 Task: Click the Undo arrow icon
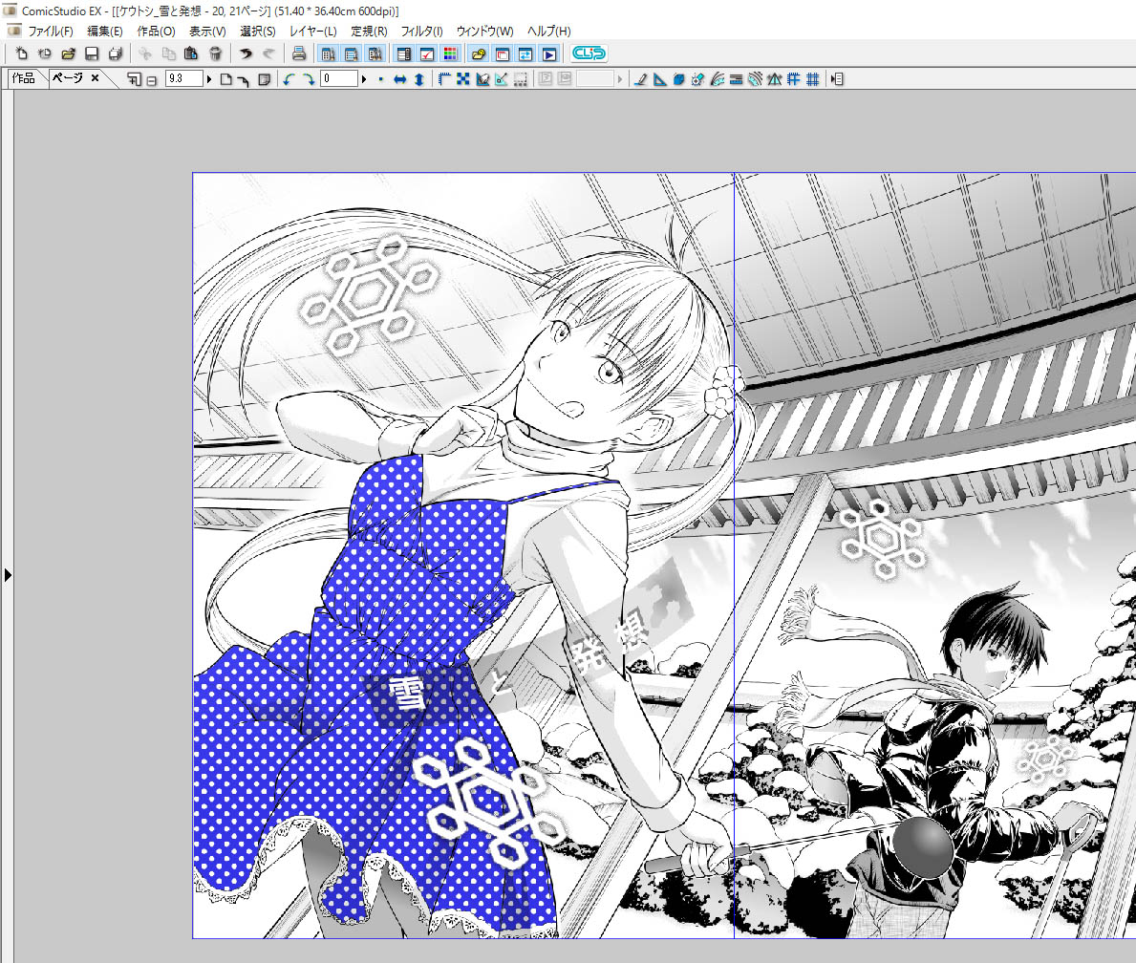[x=246, y=53]
